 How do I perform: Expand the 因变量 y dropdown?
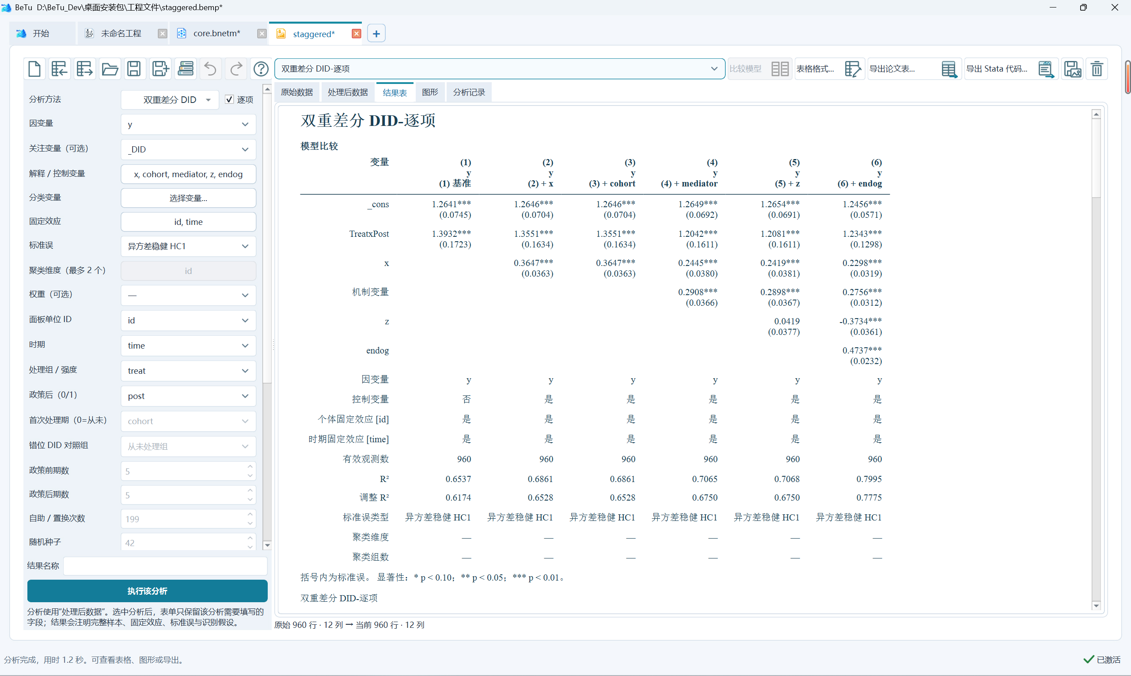188,124
